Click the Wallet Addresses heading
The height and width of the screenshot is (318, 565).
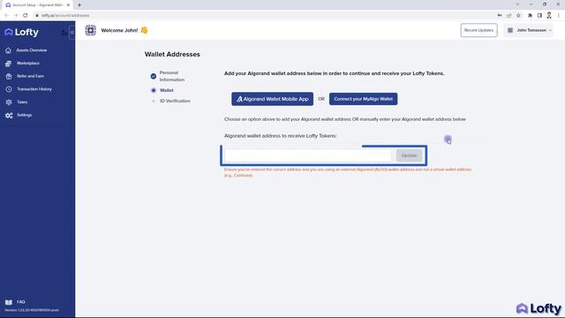172,55
